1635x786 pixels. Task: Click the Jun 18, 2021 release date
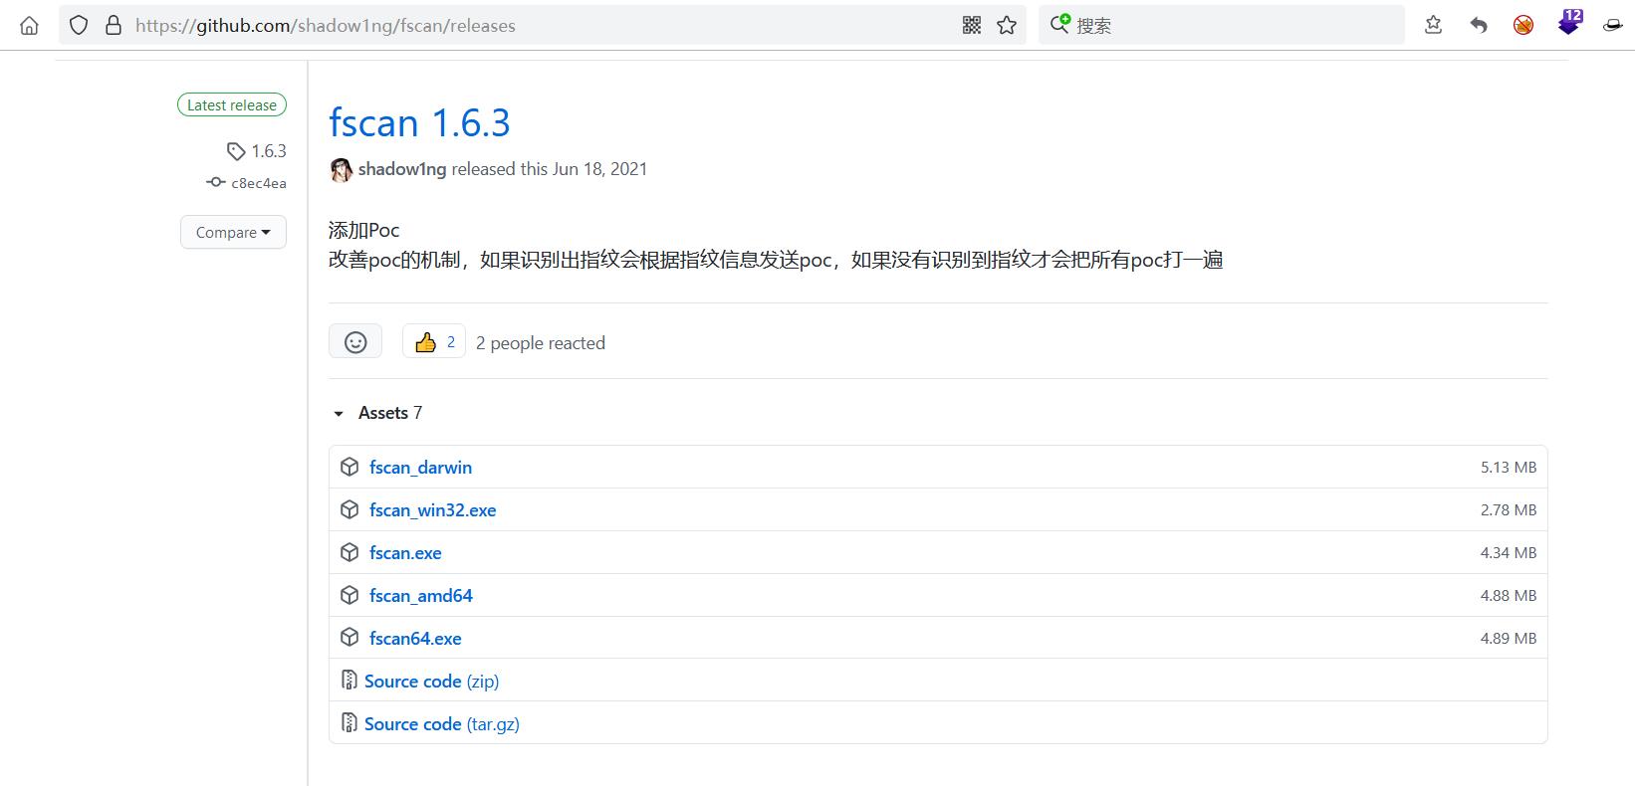(x=599, y=169)
